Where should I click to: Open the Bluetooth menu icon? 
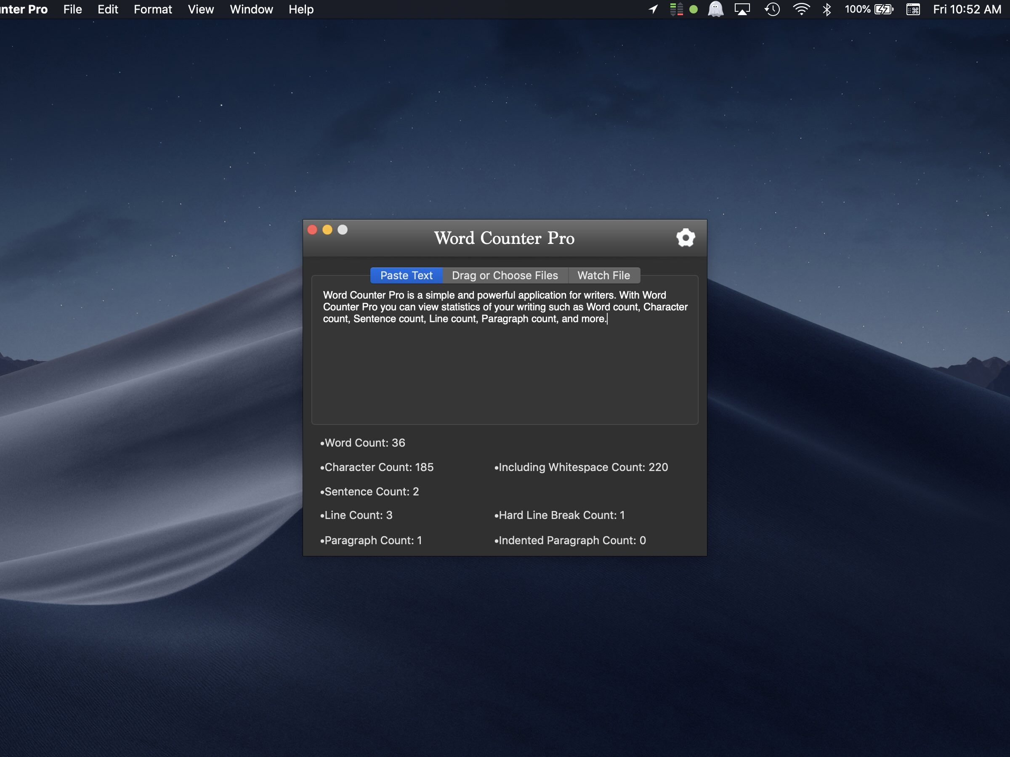point(827,9)
